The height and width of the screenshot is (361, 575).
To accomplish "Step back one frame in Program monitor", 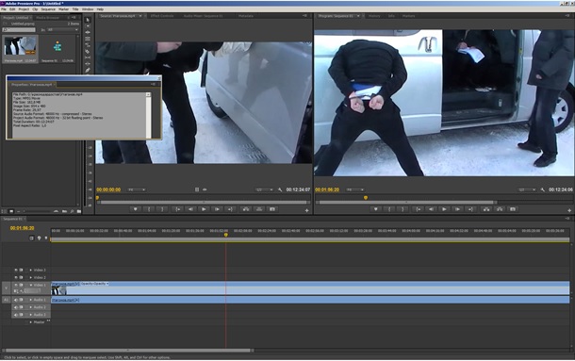I will [x=431, y=209].
